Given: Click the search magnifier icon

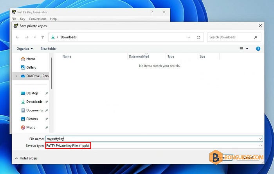Looking at the screenshot, I should (256, 37).
